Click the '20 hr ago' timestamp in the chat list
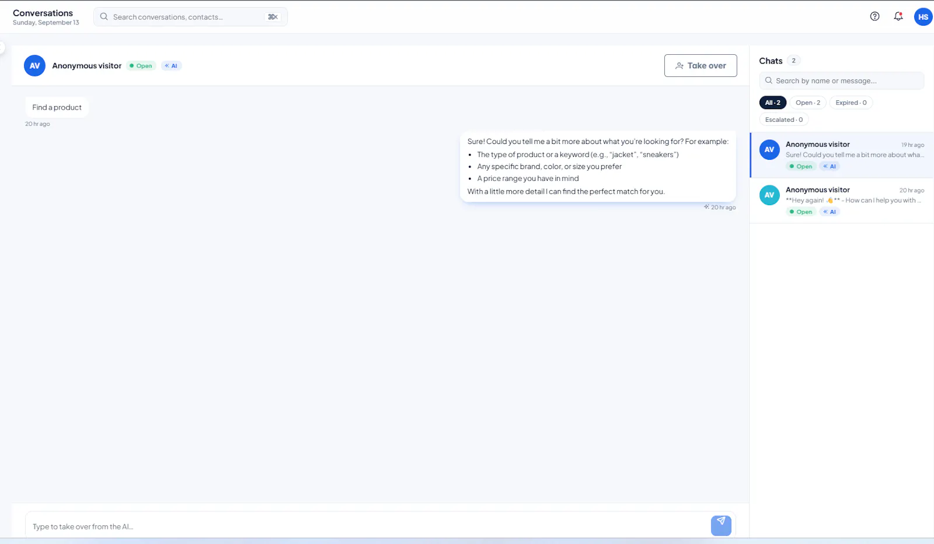Viewport: 934px width, 544px height. point(911,190)
